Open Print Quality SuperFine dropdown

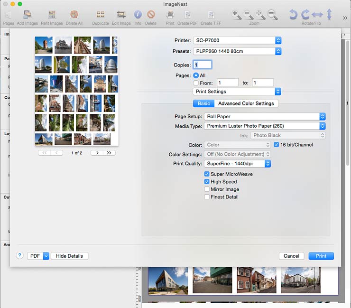tap(238, 164)
